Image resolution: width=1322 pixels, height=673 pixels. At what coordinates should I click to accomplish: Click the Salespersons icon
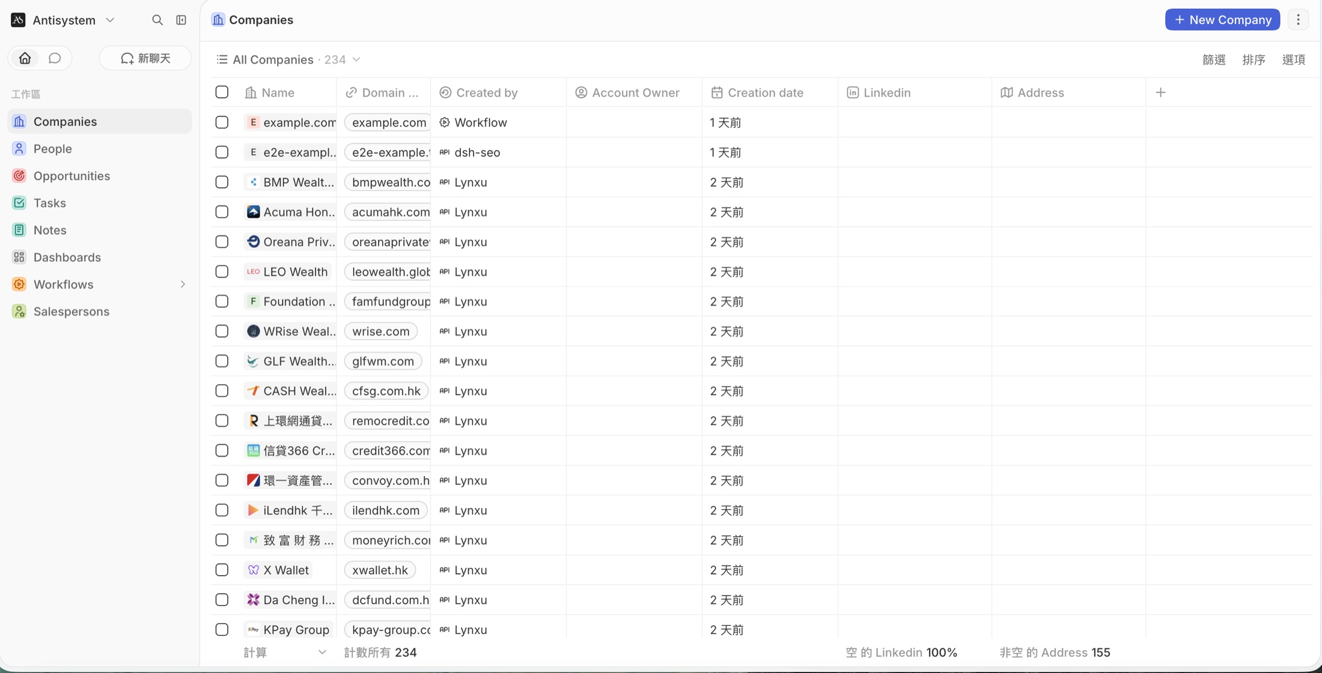[x=19, y=311]
